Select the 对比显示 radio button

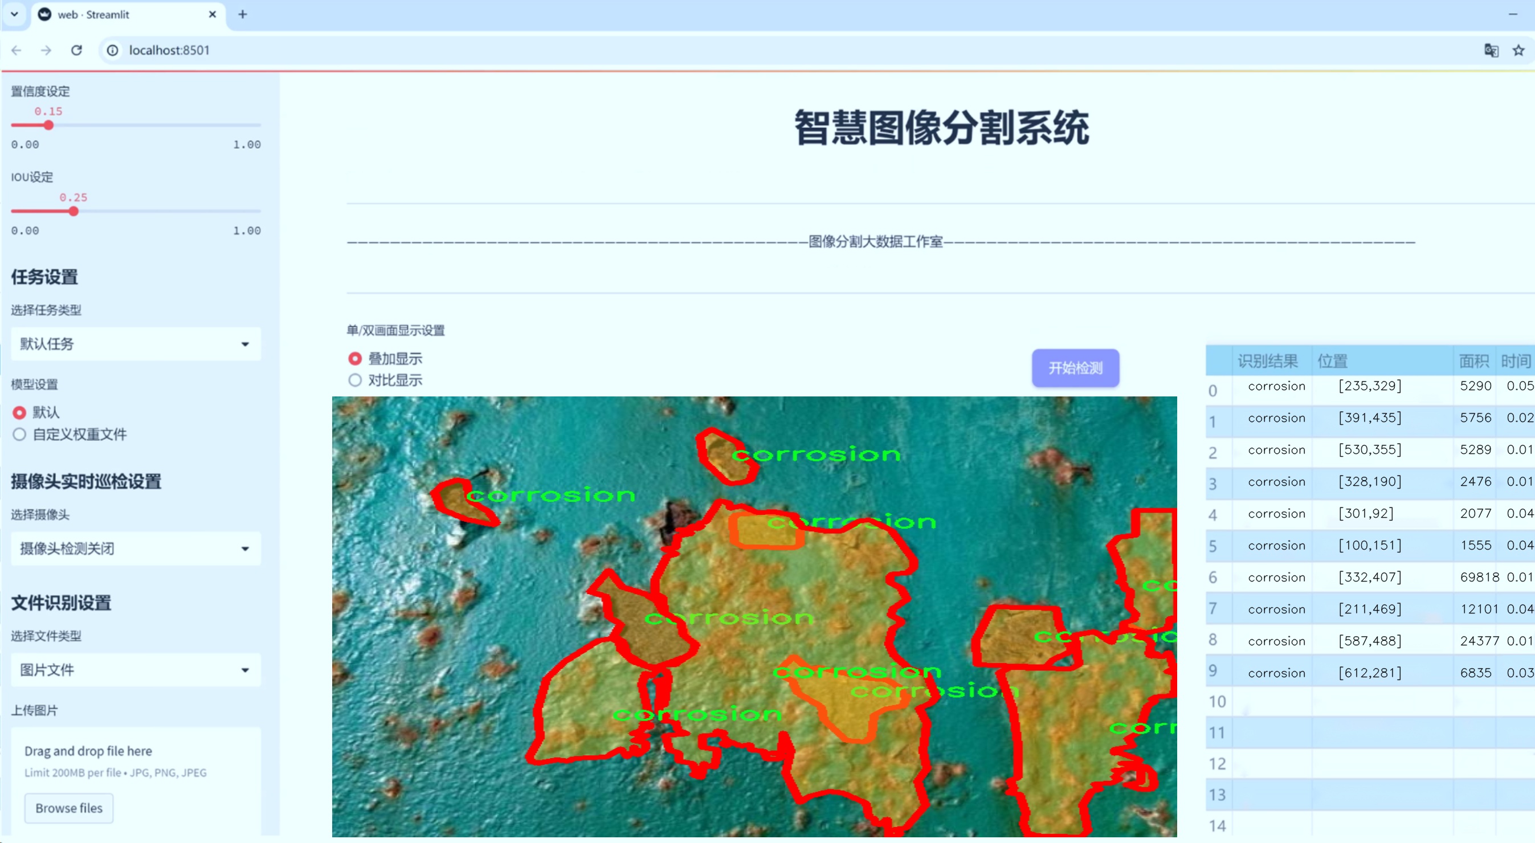click(x=355, y=380)
